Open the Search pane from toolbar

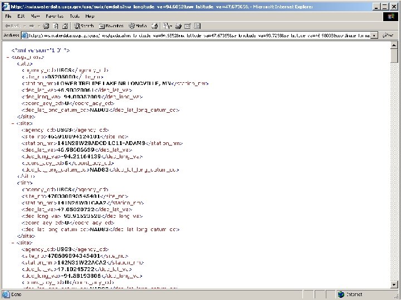click(x=84, y=26)
